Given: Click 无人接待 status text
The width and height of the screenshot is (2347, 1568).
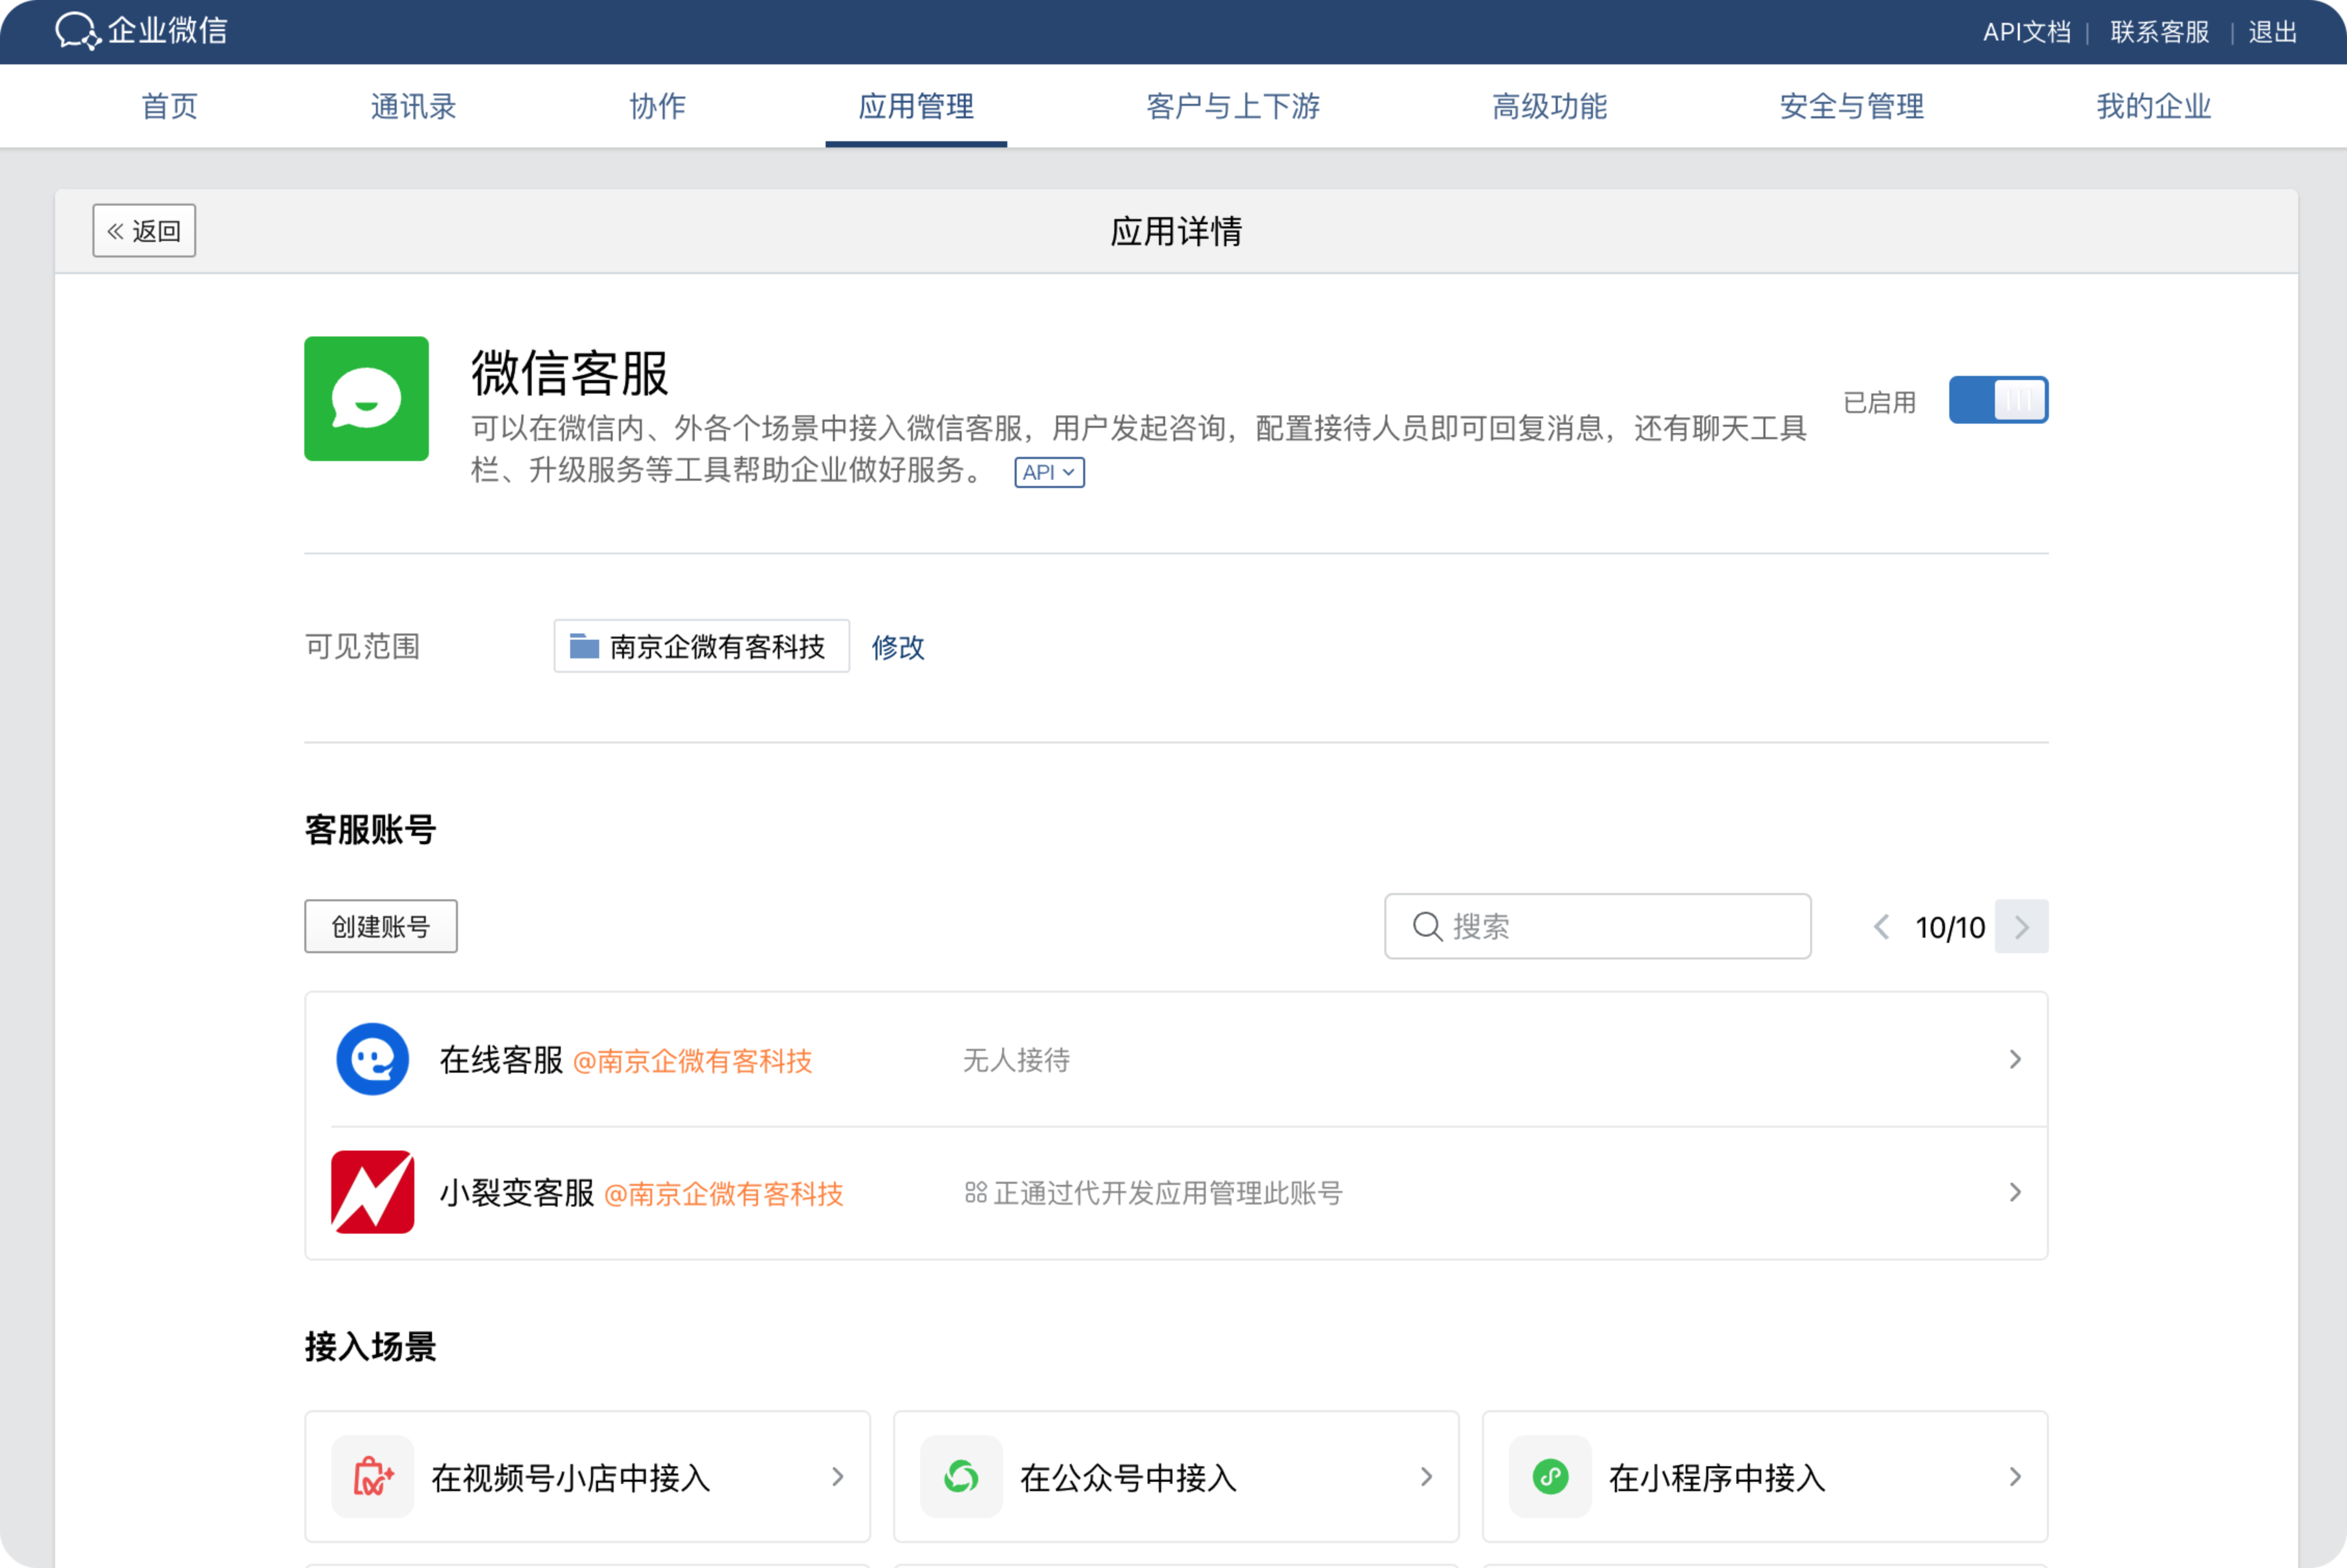Looking at the screenshot, I should click(1016, 1060).
